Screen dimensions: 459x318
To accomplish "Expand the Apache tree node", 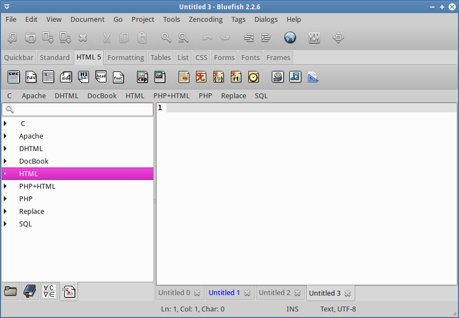I will pyautogui.click(x=5, y=136).
